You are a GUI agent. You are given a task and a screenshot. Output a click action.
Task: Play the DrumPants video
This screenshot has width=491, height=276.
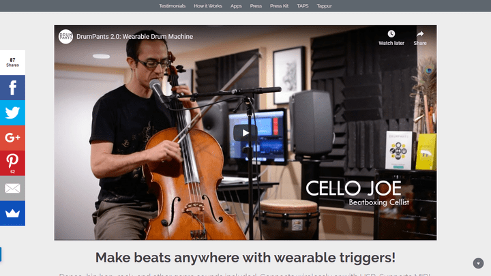tap(245, 133)
